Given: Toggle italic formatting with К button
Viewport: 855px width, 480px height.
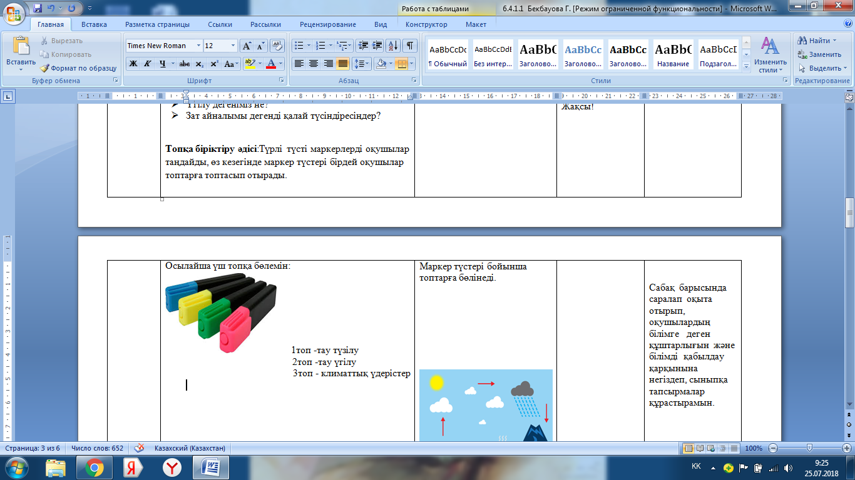Looking at the screenshot, I should pos(148,64).
